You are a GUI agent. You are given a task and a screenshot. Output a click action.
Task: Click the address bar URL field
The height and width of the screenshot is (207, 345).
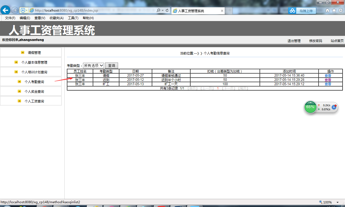click(x=92, y=11)
